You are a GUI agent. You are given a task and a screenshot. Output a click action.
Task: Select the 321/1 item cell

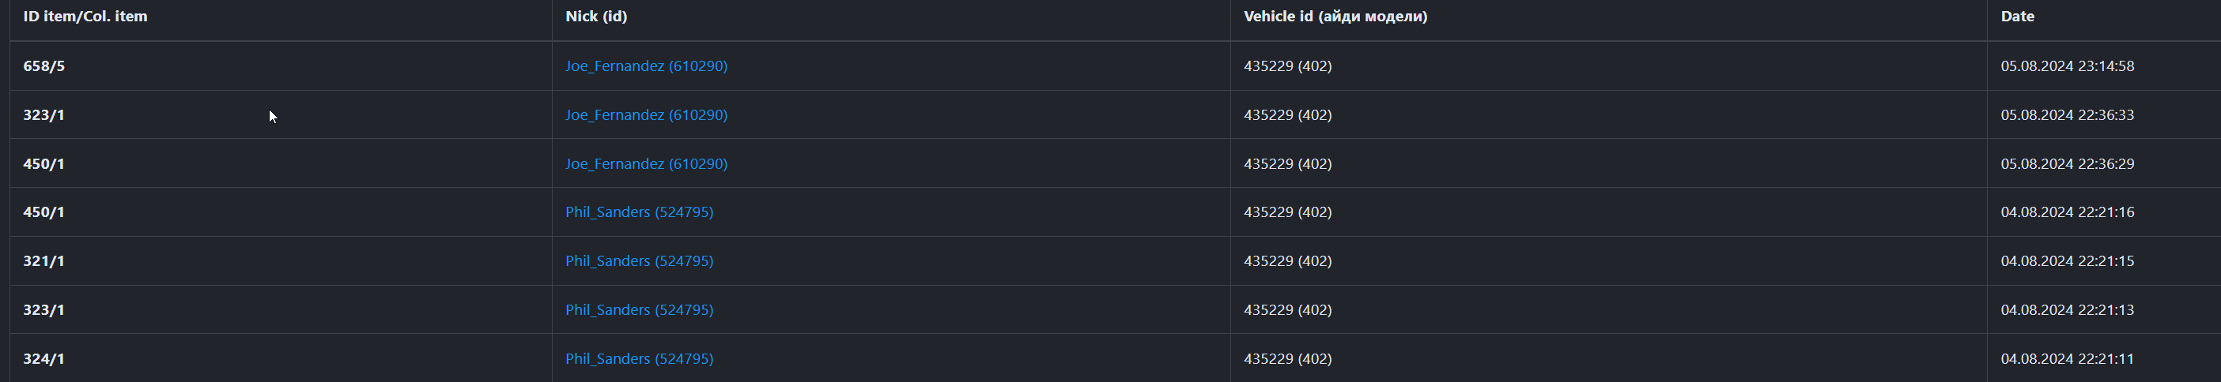pyautogui.click(x=44, y=261)
